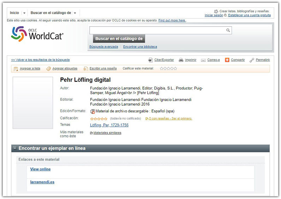Click the Escribir una reseña link
The width and height of the screenshot is (281, 199).
[103, 68]
